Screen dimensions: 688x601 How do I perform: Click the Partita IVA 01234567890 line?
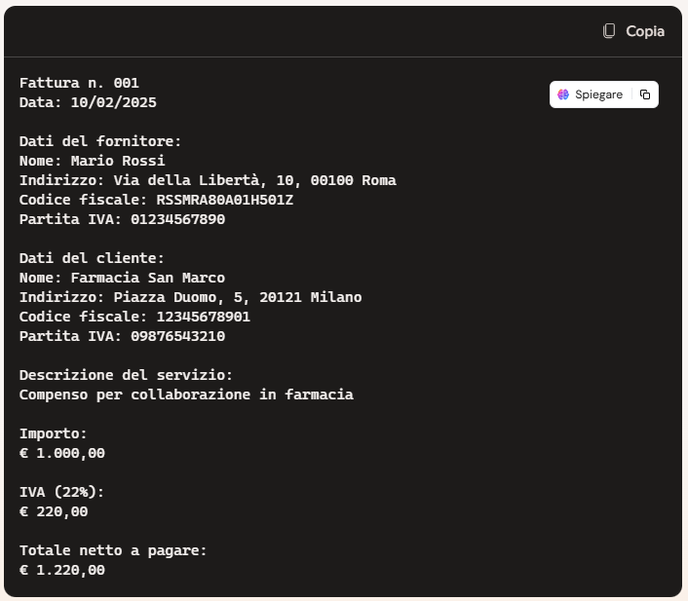click(x=122, y=219)
